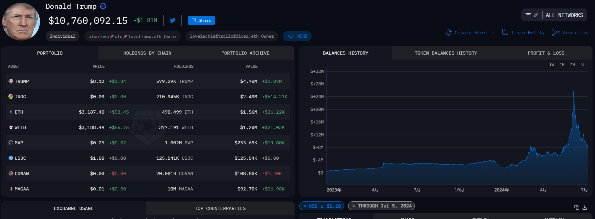Open the ALL NETWORKS selector
This screenshot has height=219, width=595.
(564, 15)
